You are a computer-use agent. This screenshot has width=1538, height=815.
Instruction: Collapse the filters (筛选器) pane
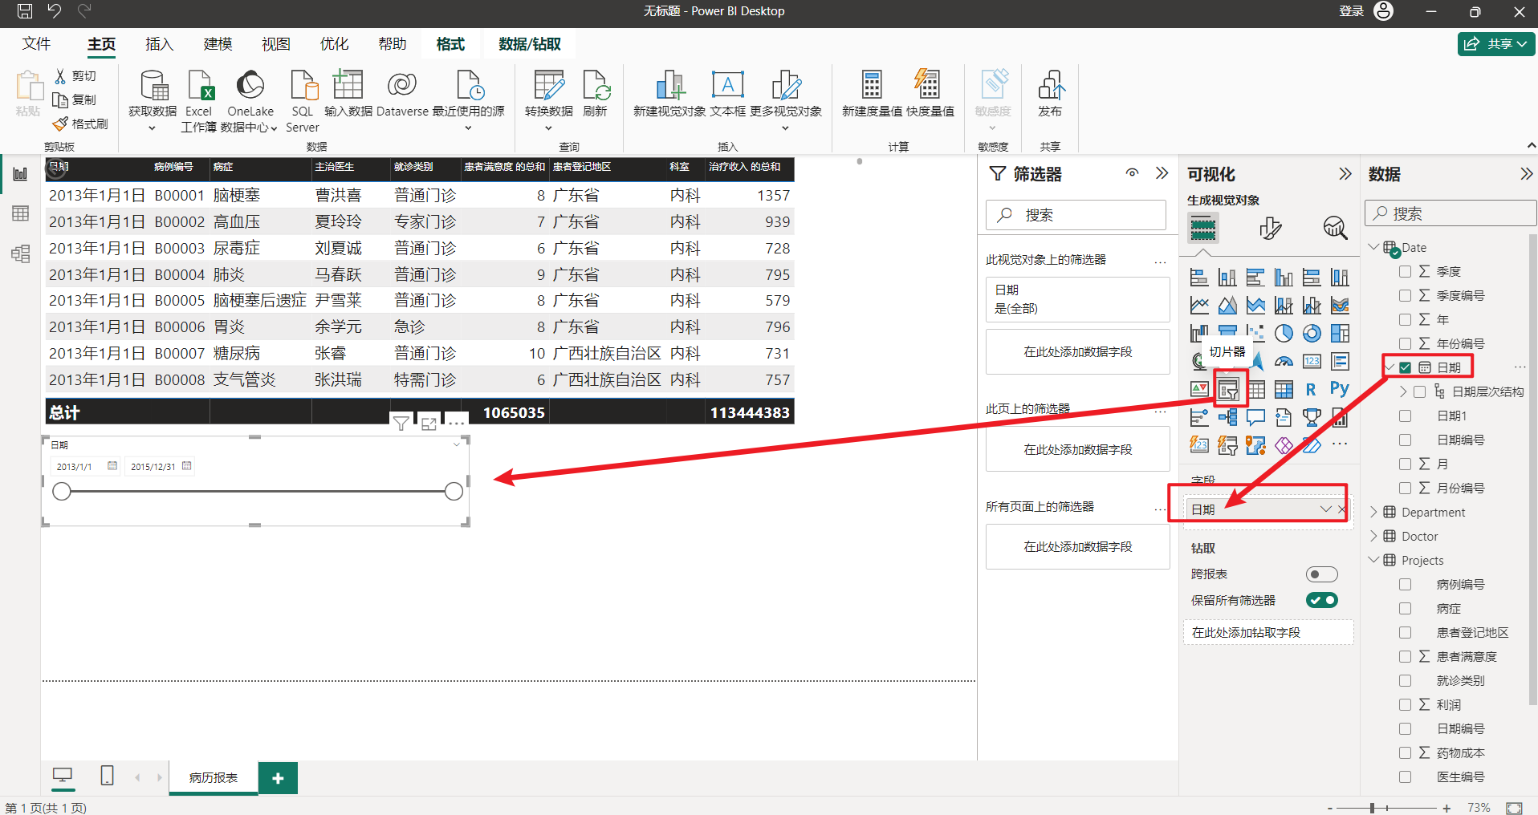click(1162, 172)
